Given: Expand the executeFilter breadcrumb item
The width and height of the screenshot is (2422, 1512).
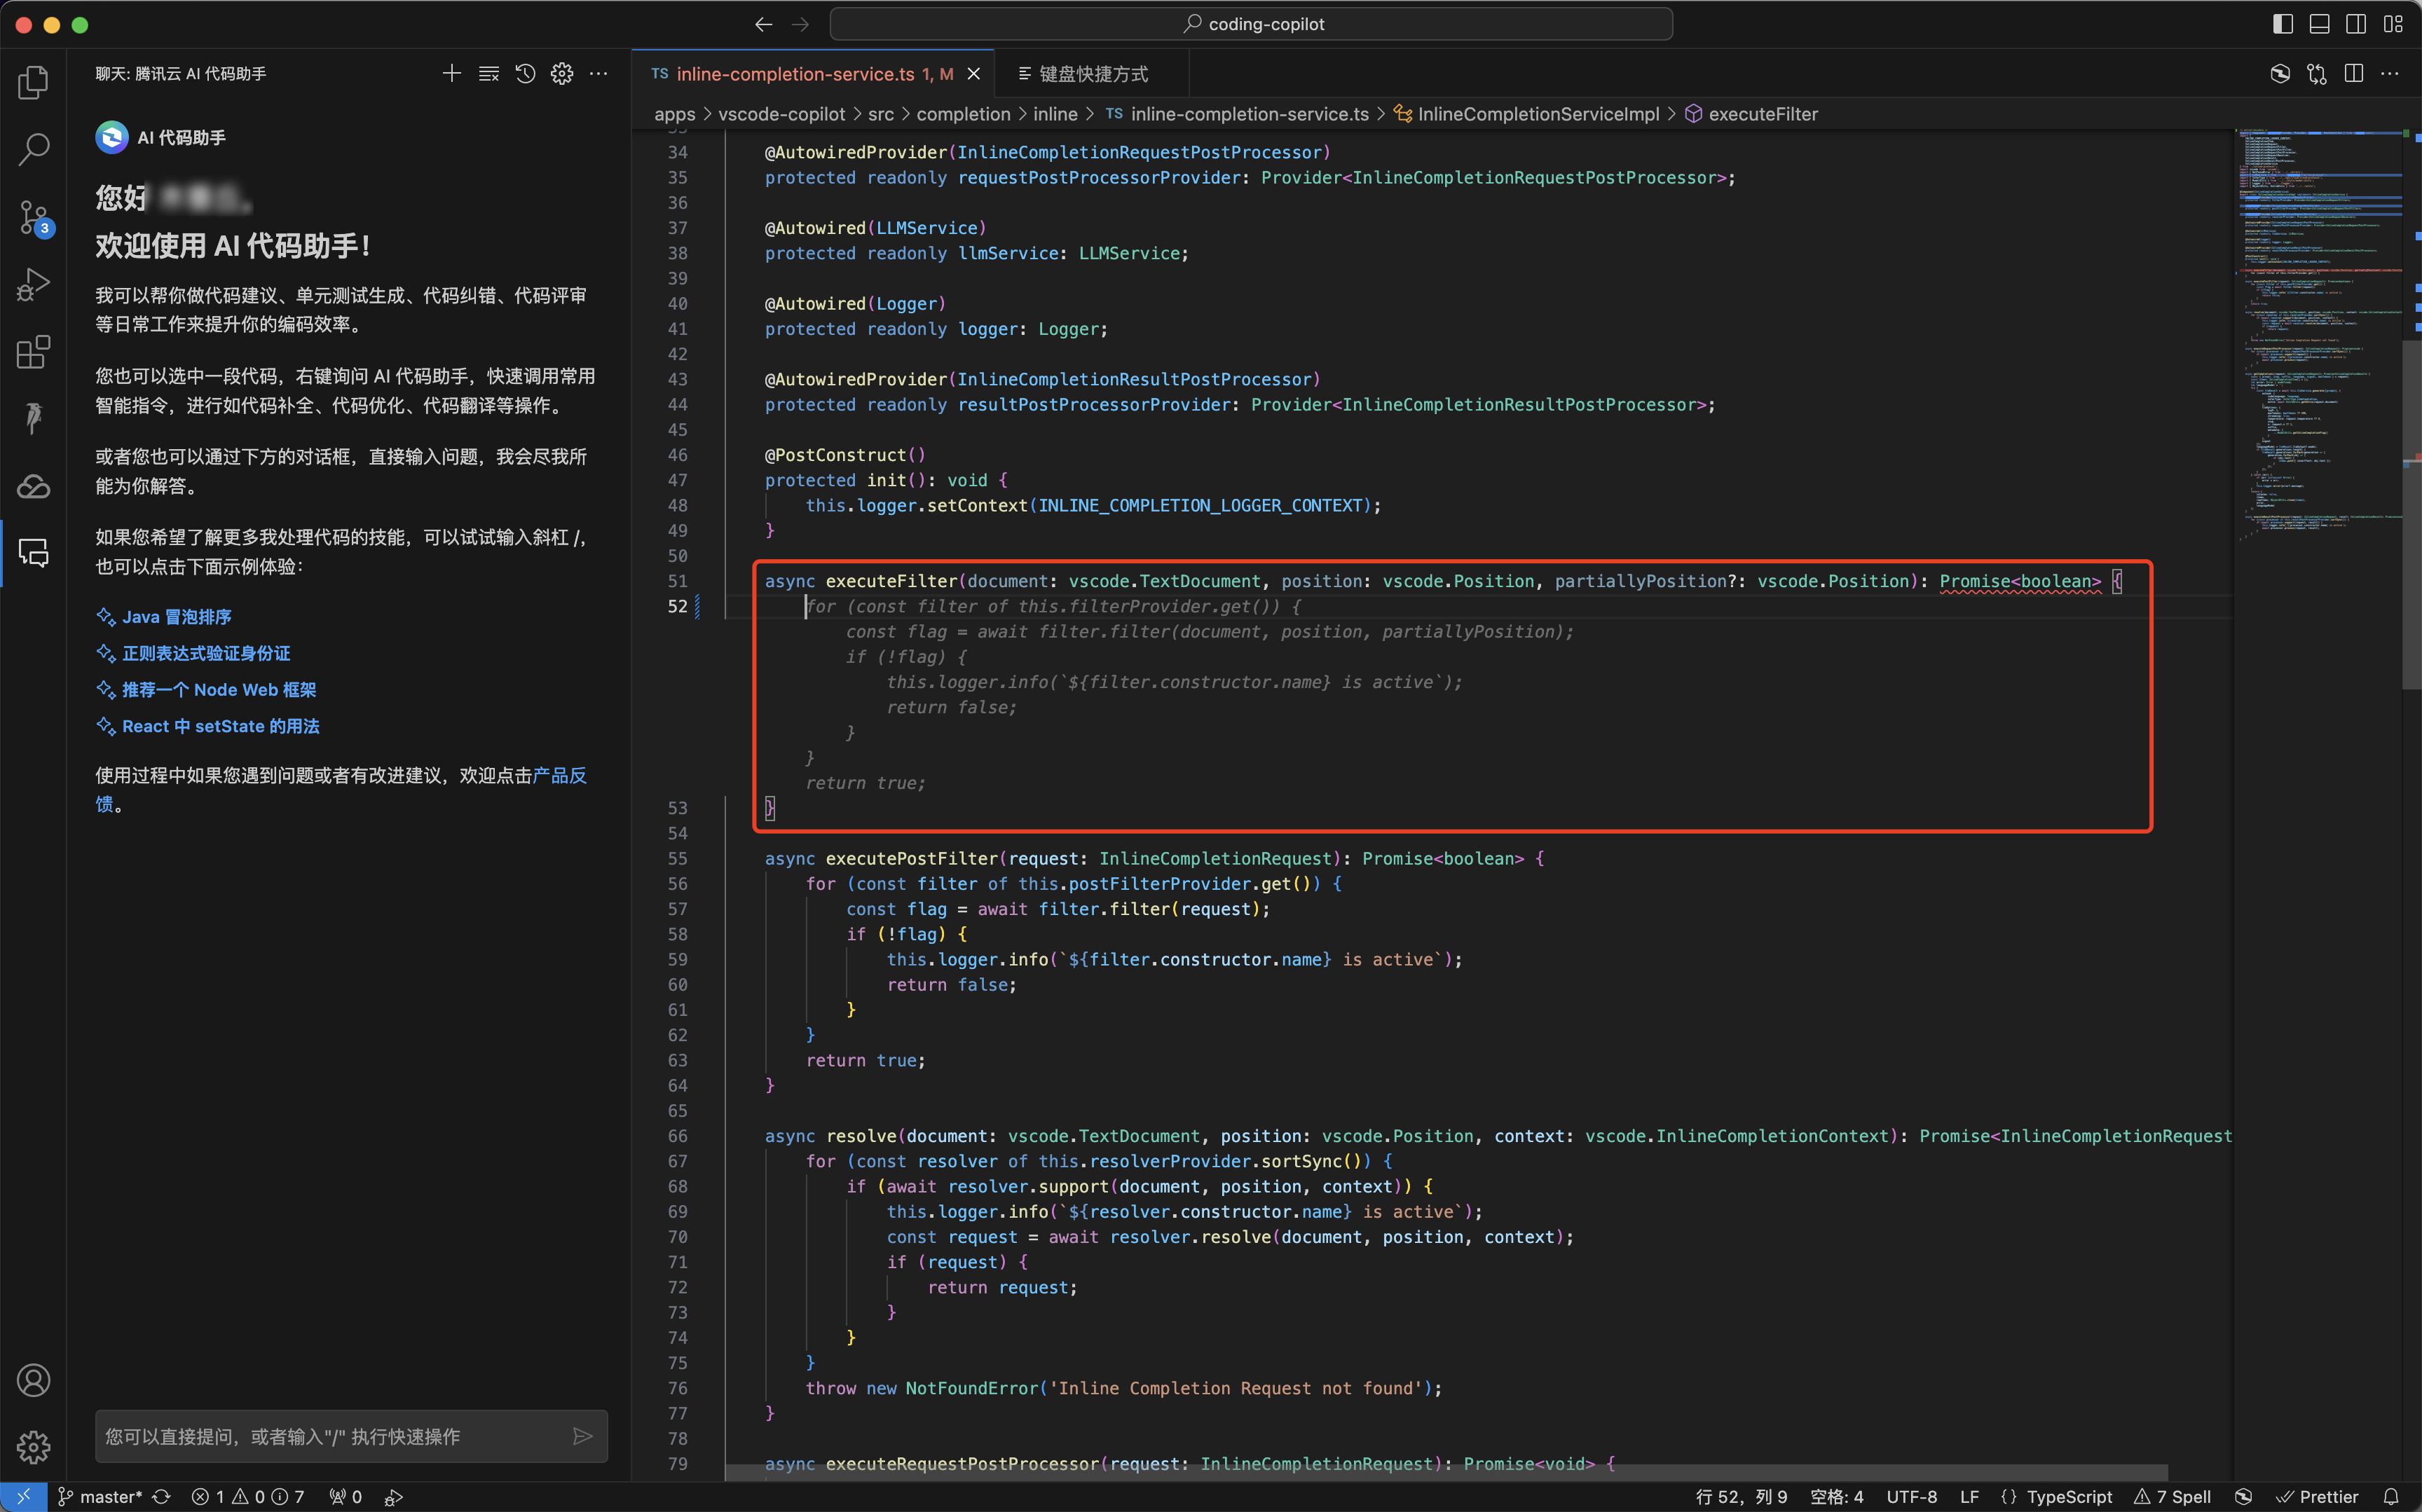Looking at the screenshot, I should coord(1762,114).
